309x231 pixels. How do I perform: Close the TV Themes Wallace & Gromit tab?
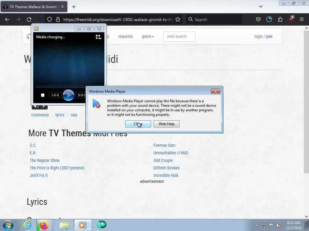pyautogui.click(x=62, y=7)
